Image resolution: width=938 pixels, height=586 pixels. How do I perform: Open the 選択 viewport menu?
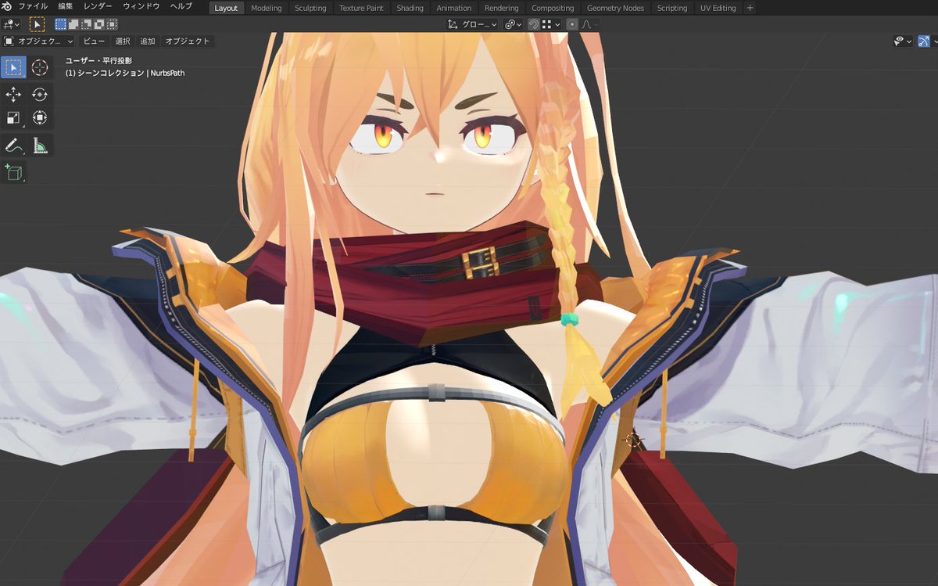coord(123,41)
